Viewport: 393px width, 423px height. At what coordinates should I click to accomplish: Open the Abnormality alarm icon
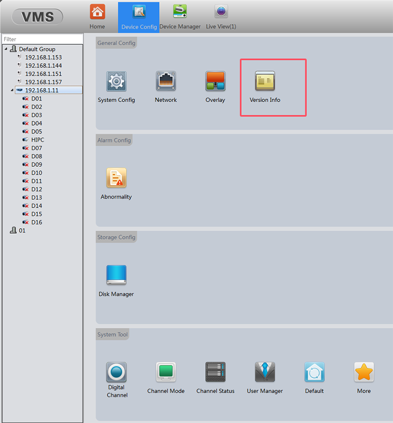[116, 178]
